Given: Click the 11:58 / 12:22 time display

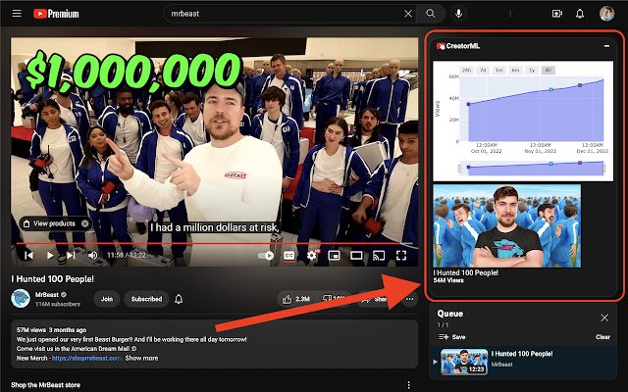Looking at the screenshot, I should [127, 255].
